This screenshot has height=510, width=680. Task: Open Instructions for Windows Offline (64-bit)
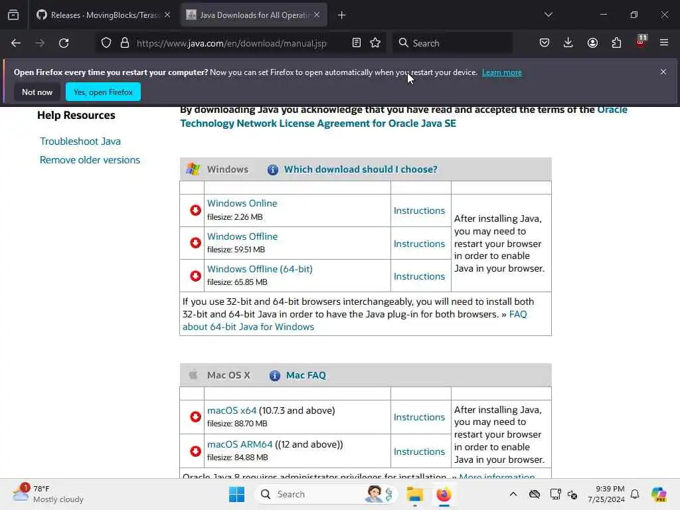420,276
